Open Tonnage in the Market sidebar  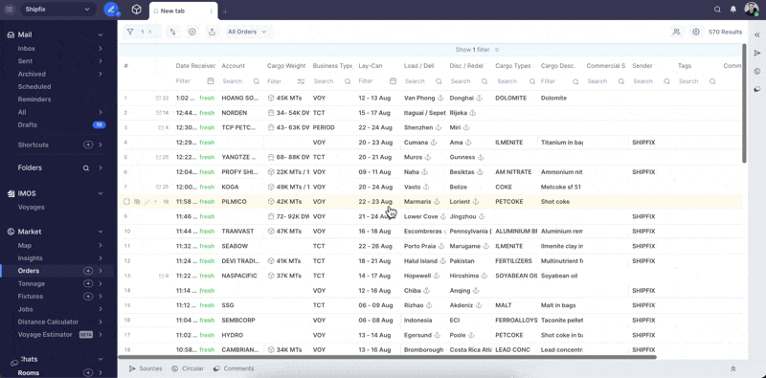pos(32,284)
